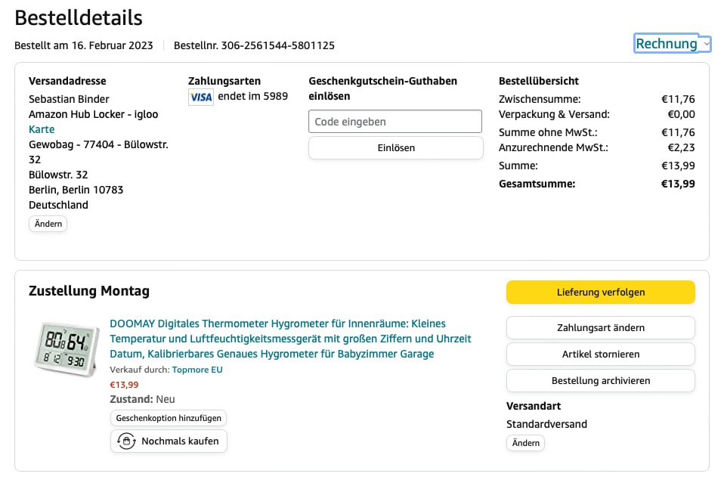Viewport: 724px width, 483px height.
Task: Select Zahlungsart ändern
Action: coord(600,328)
